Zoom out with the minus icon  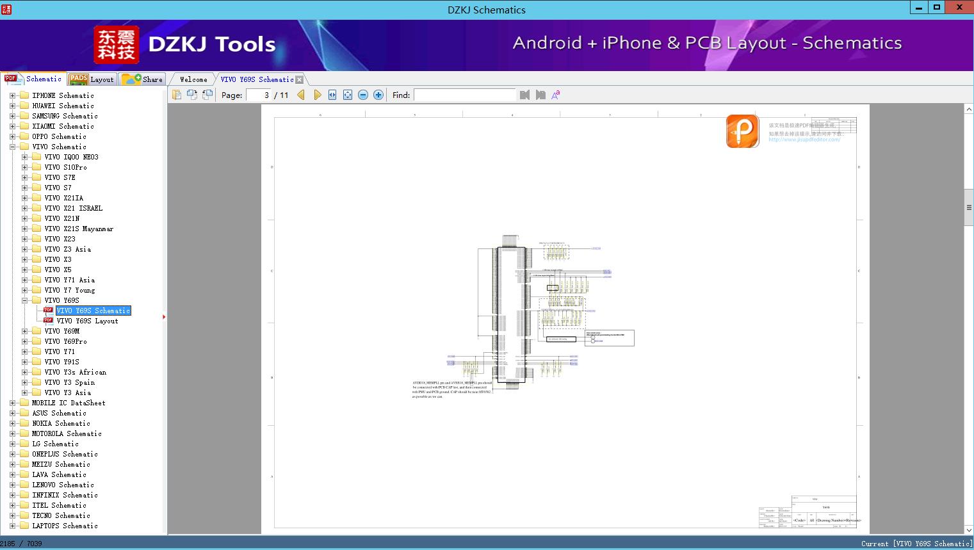(363, 95)
